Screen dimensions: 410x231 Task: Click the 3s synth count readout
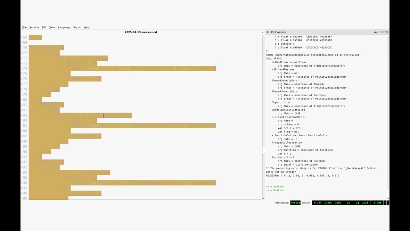coord(348,203)
